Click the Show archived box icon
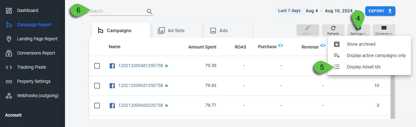Image resolution: width=416 pixels, height=127 pixels. pos(337,44)
